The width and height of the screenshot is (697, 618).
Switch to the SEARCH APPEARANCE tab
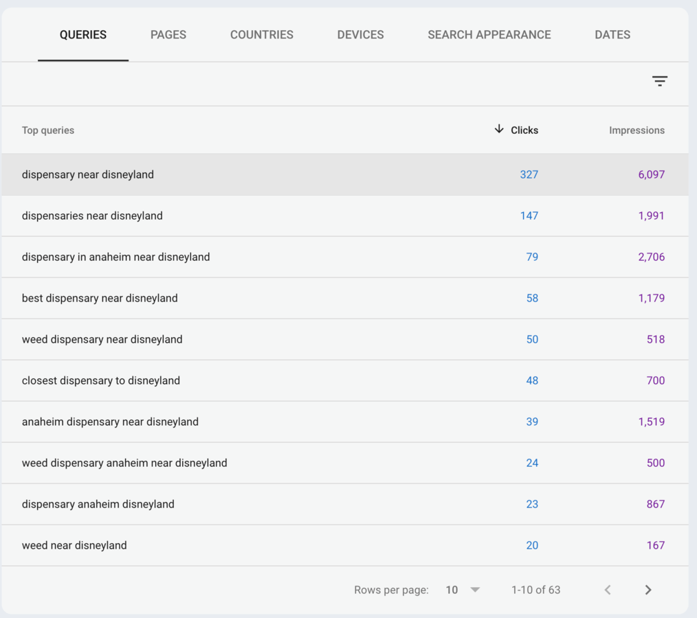pos(489,34)
